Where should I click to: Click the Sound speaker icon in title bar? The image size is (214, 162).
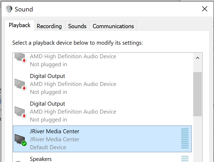pos(9,9)
